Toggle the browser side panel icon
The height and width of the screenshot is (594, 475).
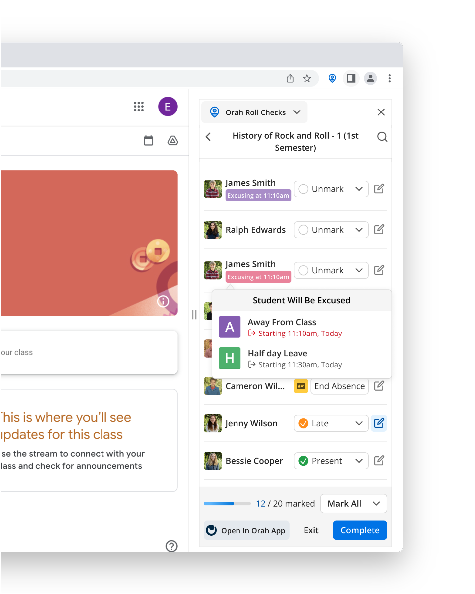click(351, 78)
